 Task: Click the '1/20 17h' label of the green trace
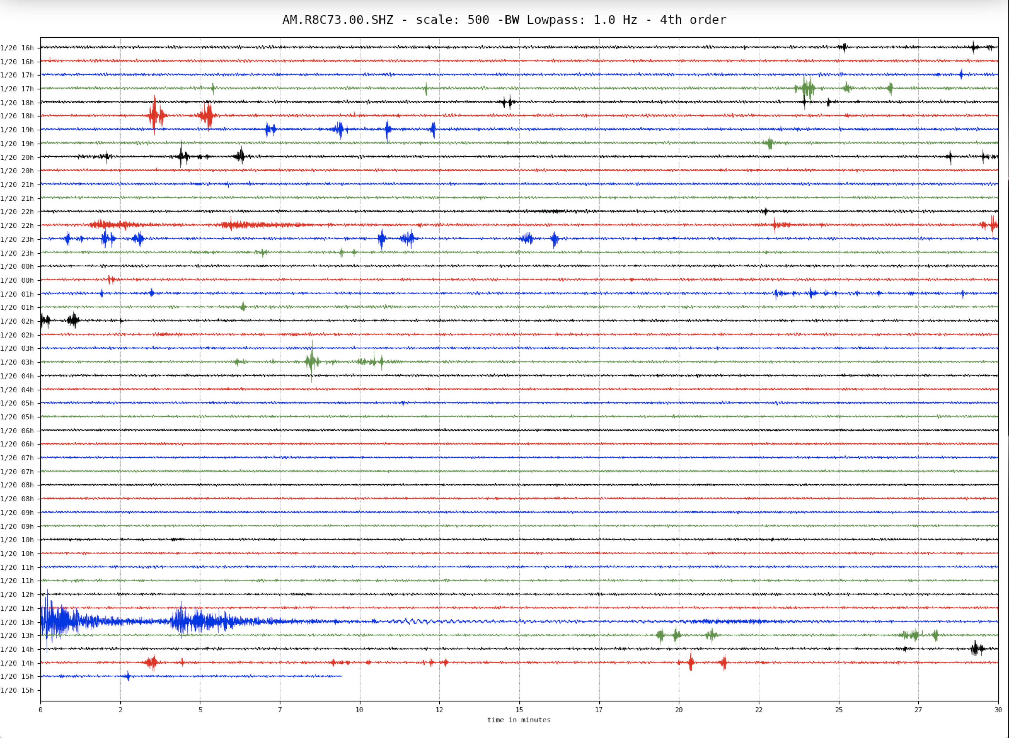pyautogui.click(x=17, y=89)
